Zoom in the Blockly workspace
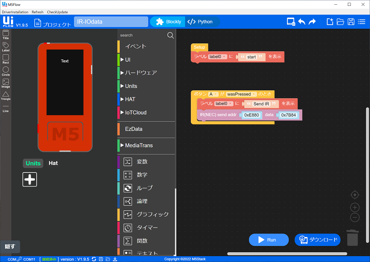This screenshot has height=262, width=370. [355, 207]
